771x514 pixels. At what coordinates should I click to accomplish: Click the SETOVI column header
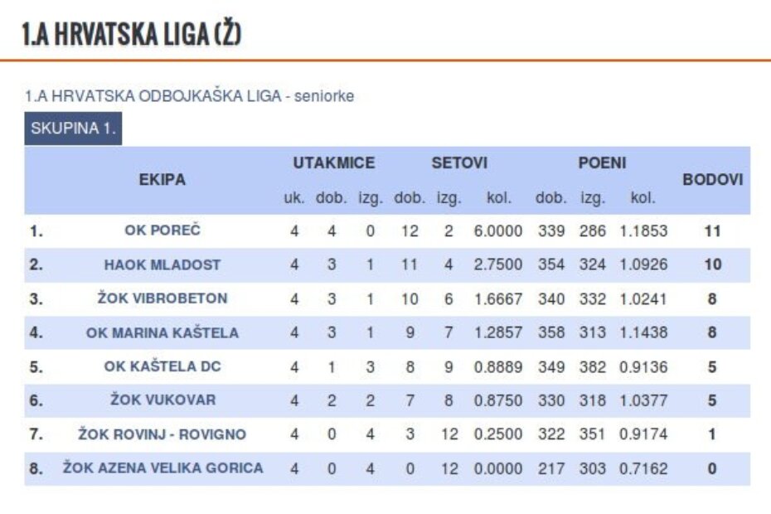459,163
